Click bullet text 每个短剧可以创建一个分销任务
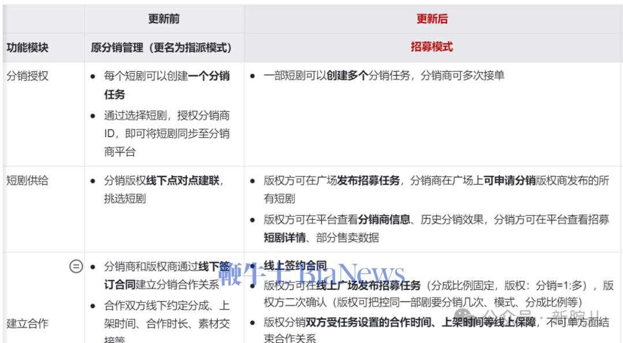Viewport: 623px width, 343px height. click(167, 85)
